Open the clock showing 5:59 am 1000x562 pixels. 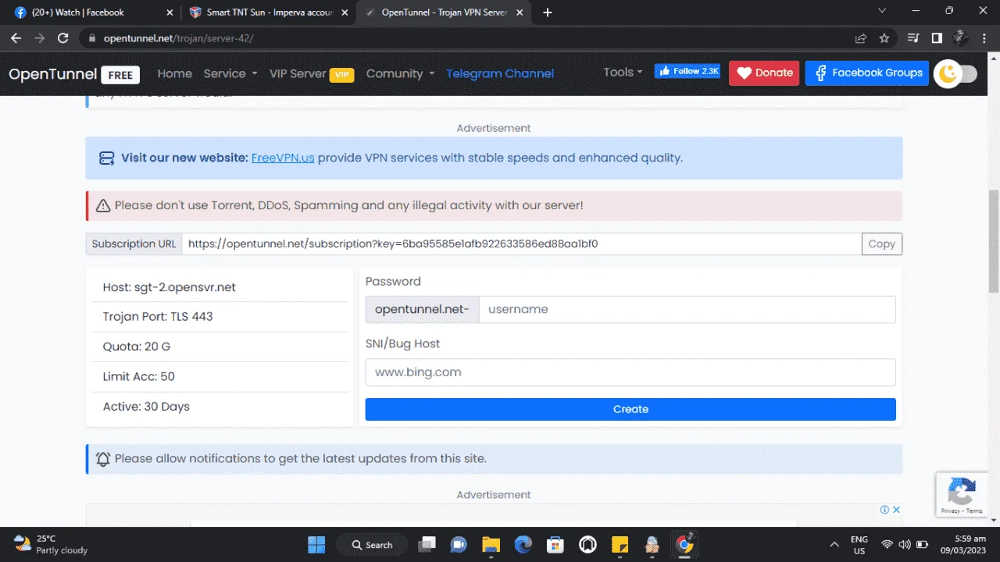pos(965,544)
